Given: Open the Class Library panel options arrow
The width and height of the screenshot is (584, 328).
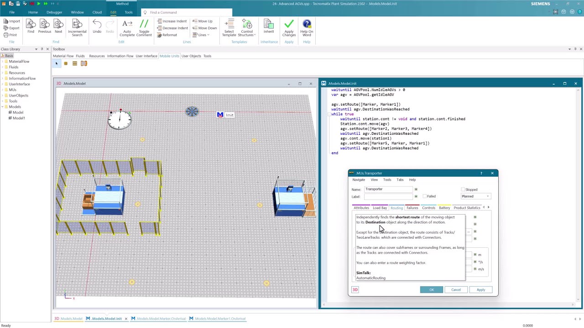Looking at the screenshot, I should coord(36,49).
